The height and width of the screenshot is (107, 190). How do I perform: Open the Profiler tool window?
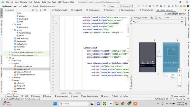124,96
